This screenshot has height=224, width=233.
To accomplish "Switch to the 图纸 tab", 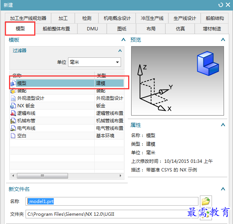I will pos(122,29).
